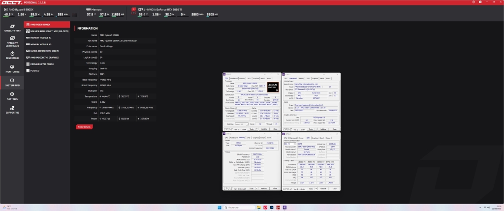Screen dimensions: 504x211
Task: Select GPU 2 in the top monitoring bar
Action: click(x=134, y=12)
